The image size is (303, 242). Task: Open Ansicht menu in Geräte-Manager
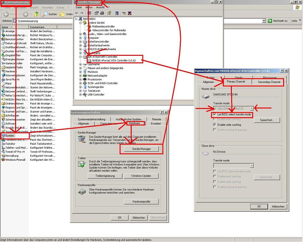[x=100, y=7]
